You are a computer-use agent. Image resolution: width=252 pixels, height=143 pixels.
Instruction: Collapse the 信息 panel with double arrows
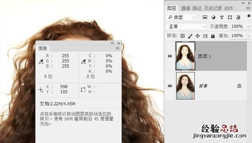tap(112, 43)
